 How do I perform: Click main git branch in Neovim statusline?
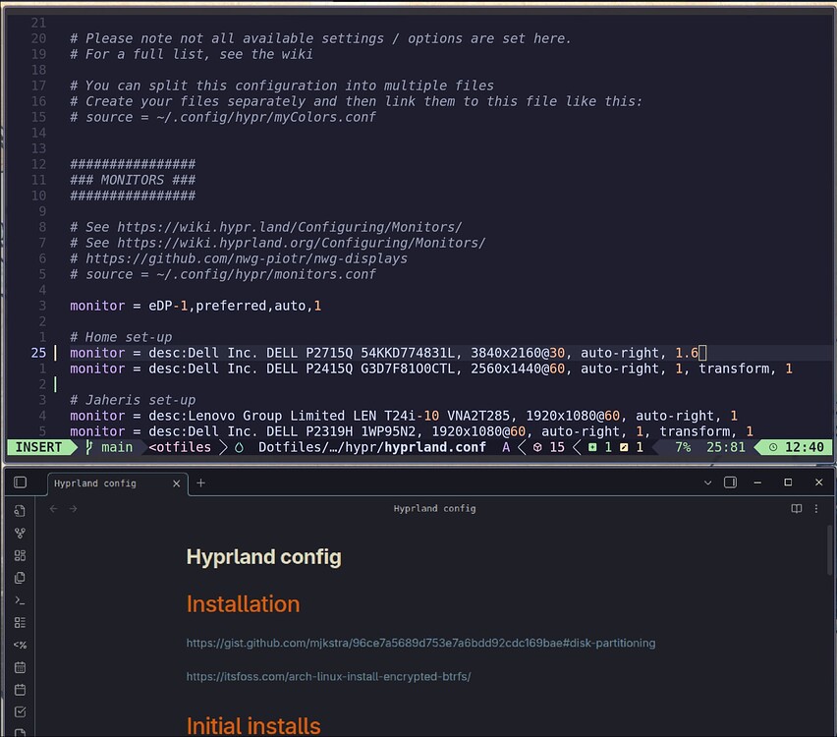point(109,447)
